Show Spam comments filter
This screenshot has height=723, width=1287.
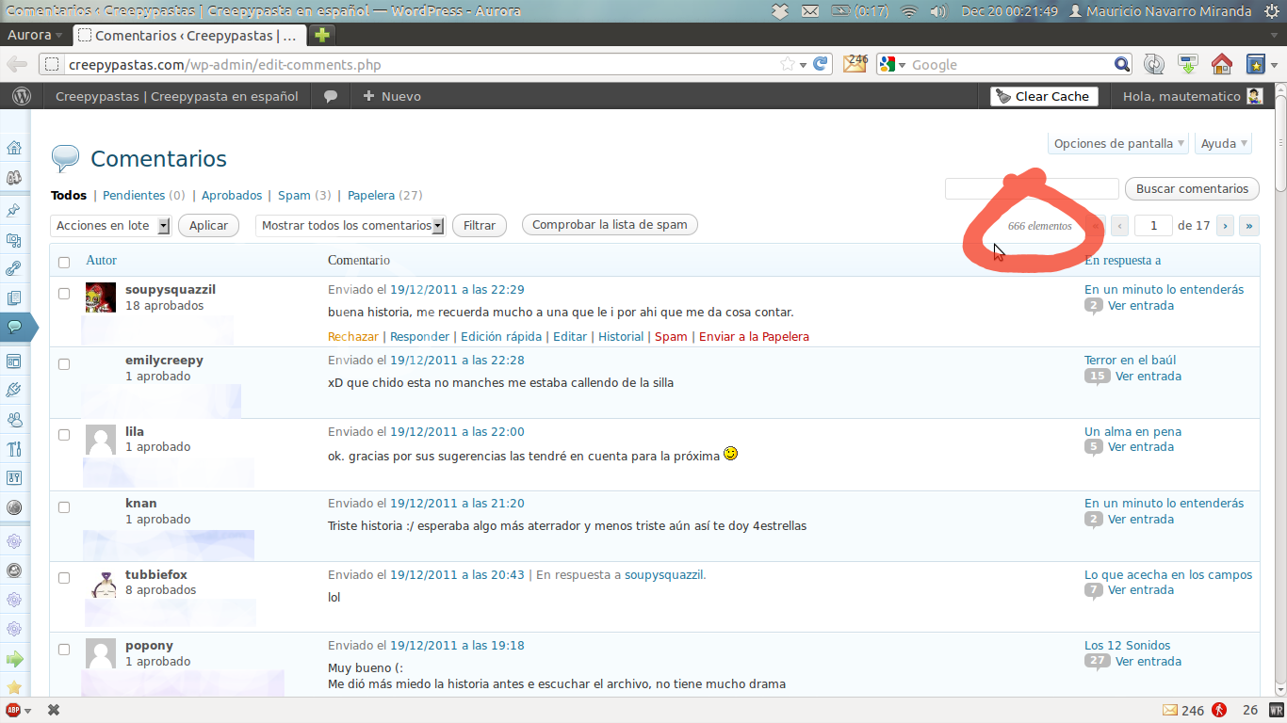click(294, 196)
